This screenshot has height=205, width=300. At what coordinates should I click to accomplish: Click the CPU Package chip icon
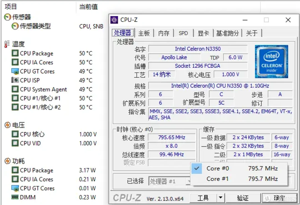[15, 53]
